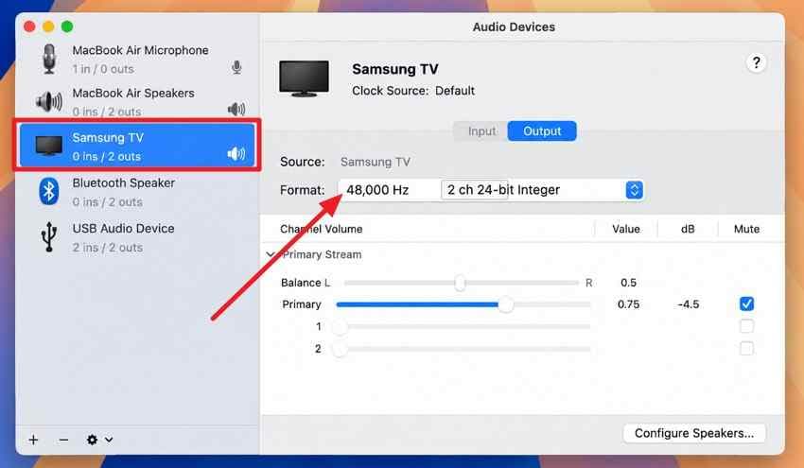
Task: Open the gear action menu
Action: (x=99, y=440)
